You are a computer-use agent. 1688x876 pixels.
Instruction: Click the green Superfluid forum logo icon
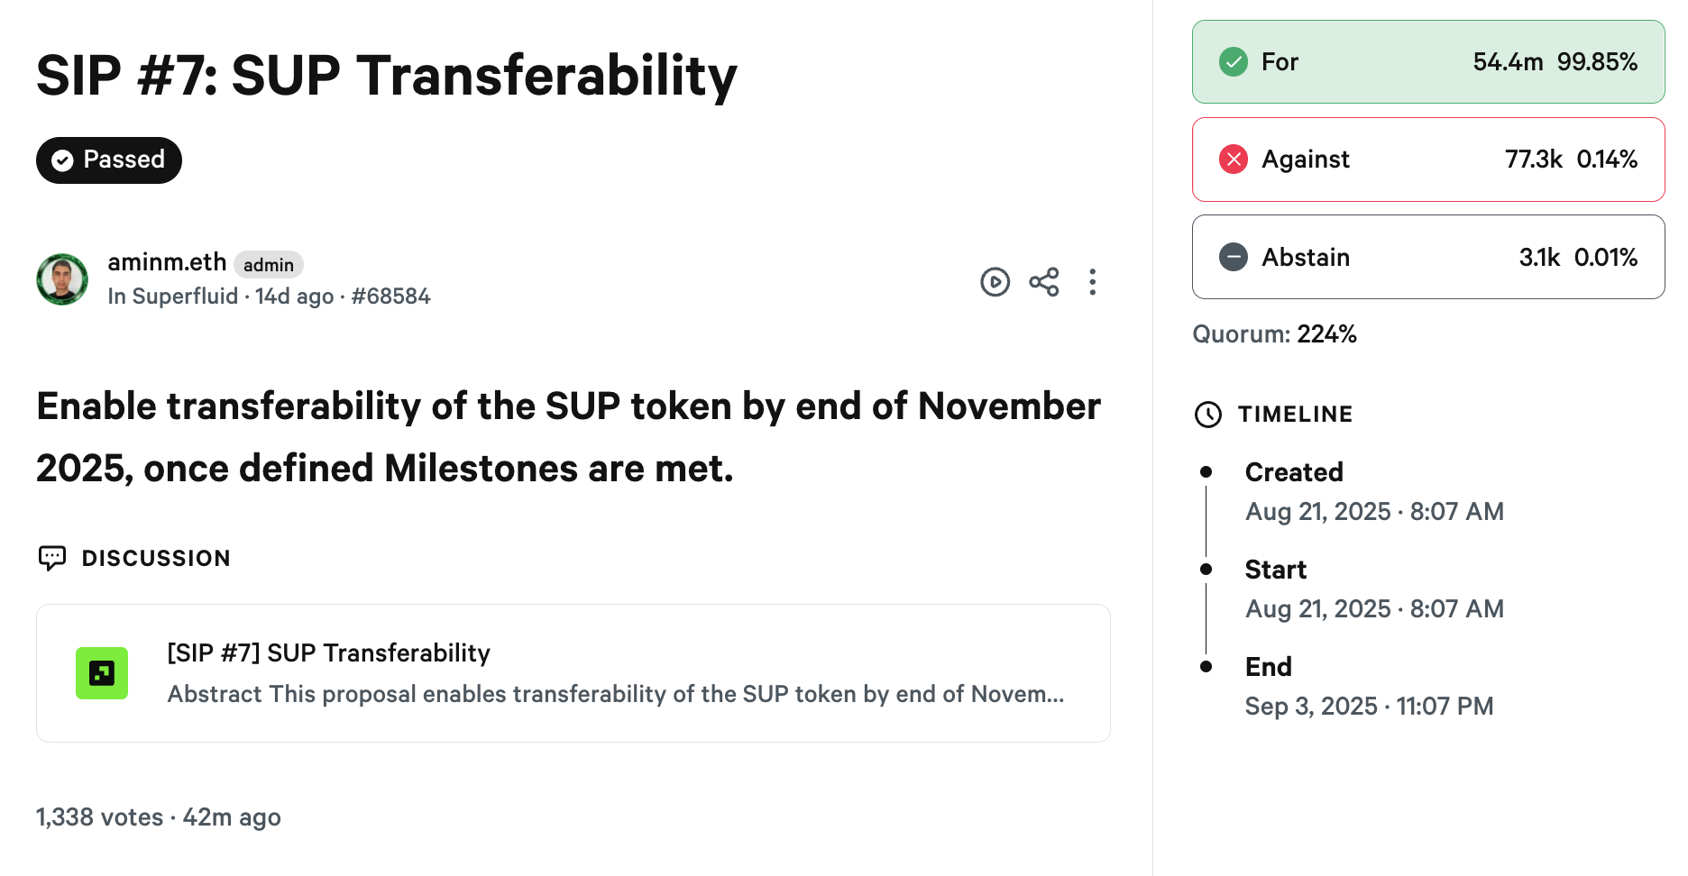coord(102,673)
